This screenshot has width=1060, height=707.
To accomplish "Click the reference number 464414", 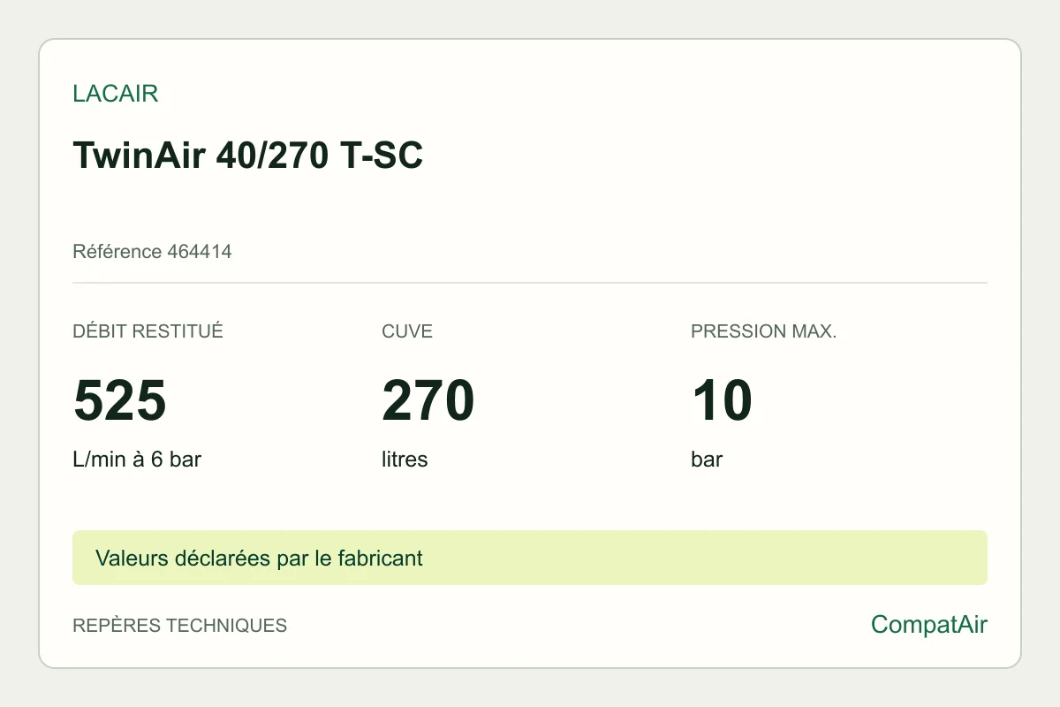I will (x=200, y=252).
